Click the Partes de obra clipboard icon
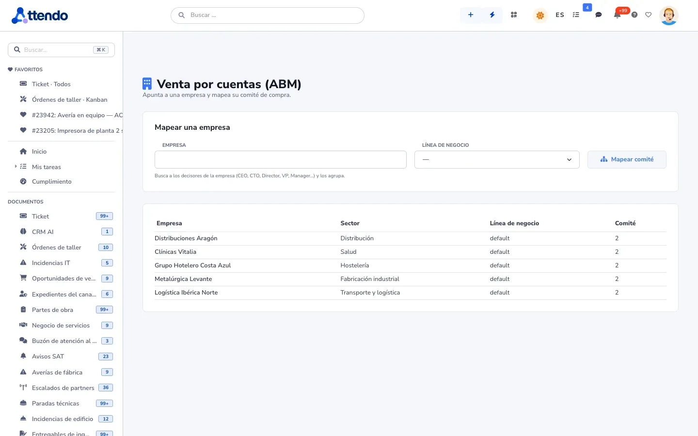The height and width of the screenshot is (436, 698). pos(23,310)
